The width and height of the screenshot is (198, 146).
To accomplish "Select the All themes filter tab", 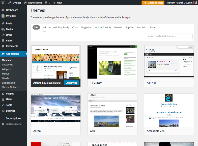I will (44, 28).
